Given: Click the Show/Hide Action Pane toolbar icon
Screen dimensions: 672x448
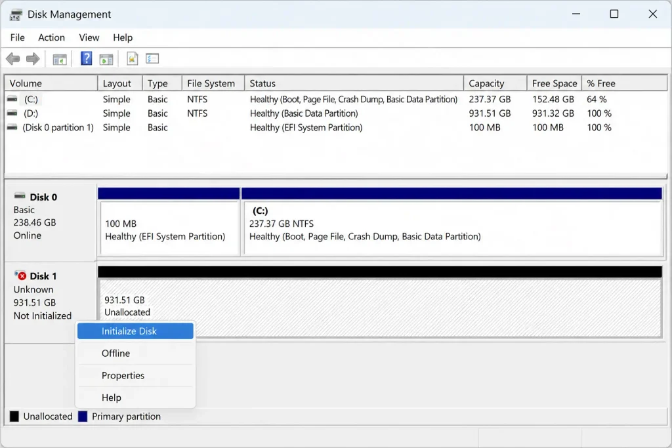Looking at the screenshot, I should pyautogui.click(x=106, y=59).
